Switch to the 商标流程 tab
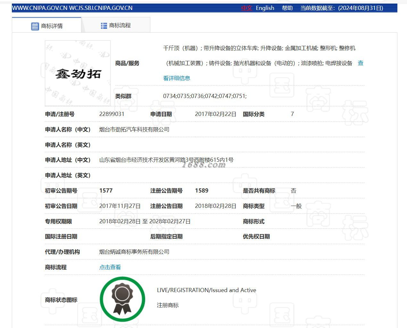Image resolution: width=407 pixels, height=328 pixels. (116, 25)
